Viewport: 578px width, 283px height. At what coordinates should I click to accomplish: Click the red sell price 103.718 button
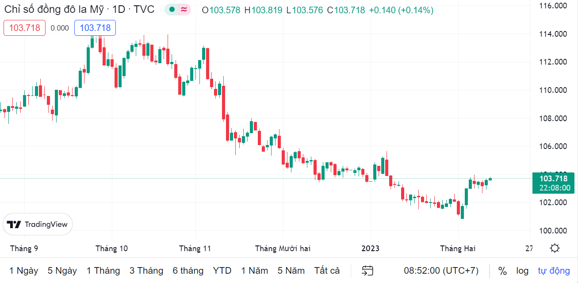coord(25,28)
